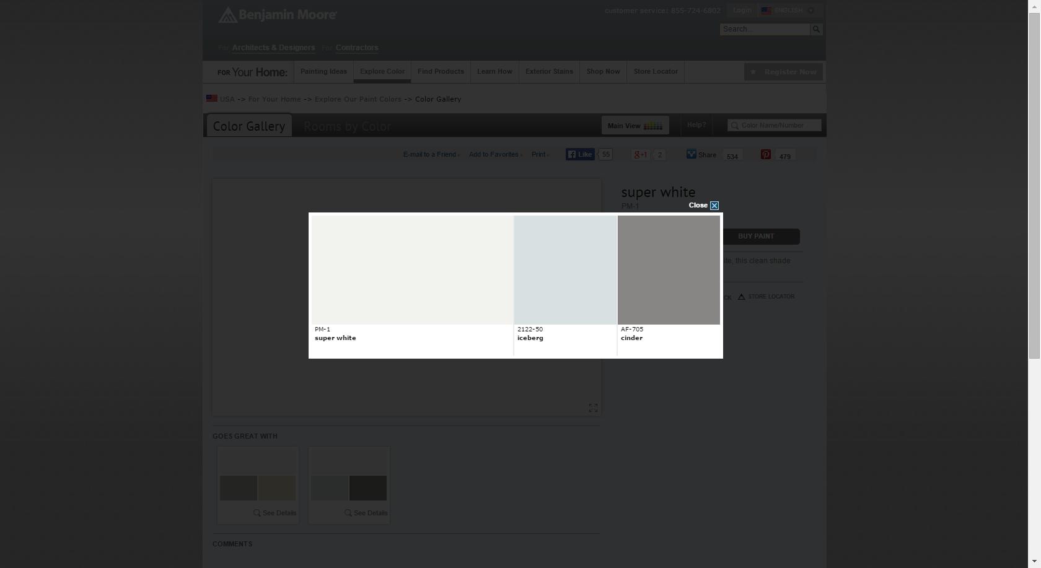Click the Register Now button

point(783,72)
